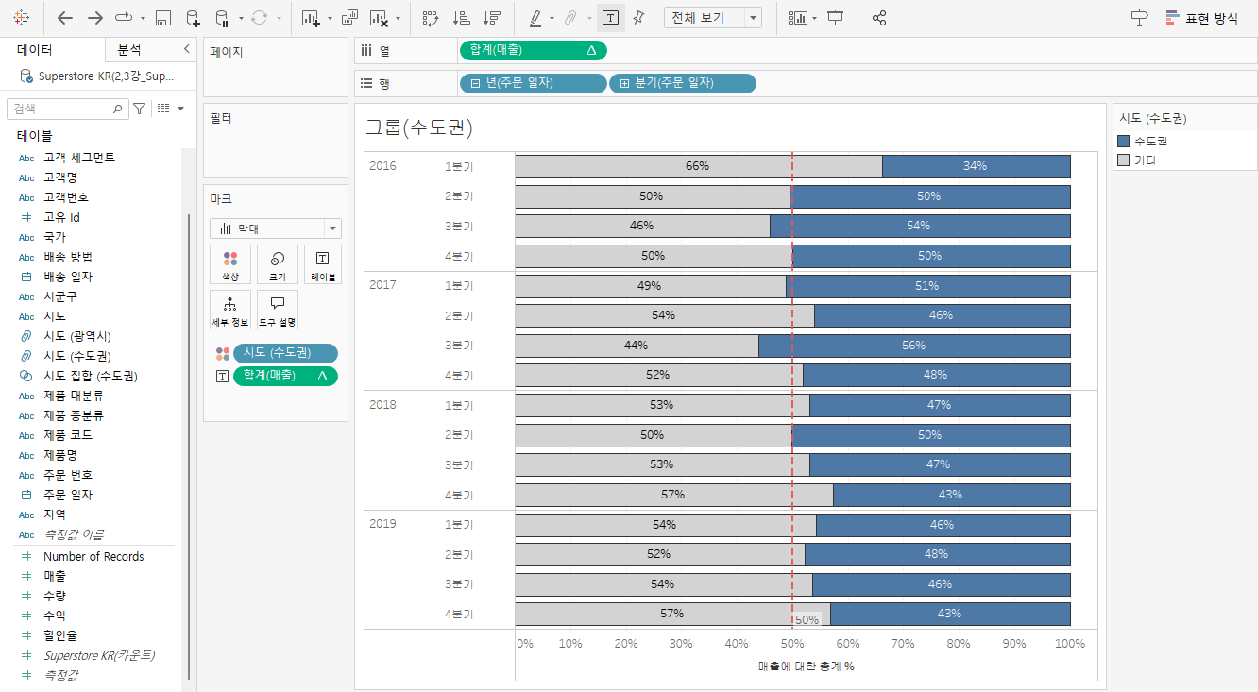
Task: Select the 데이터 tab
Action: point(35,50)
